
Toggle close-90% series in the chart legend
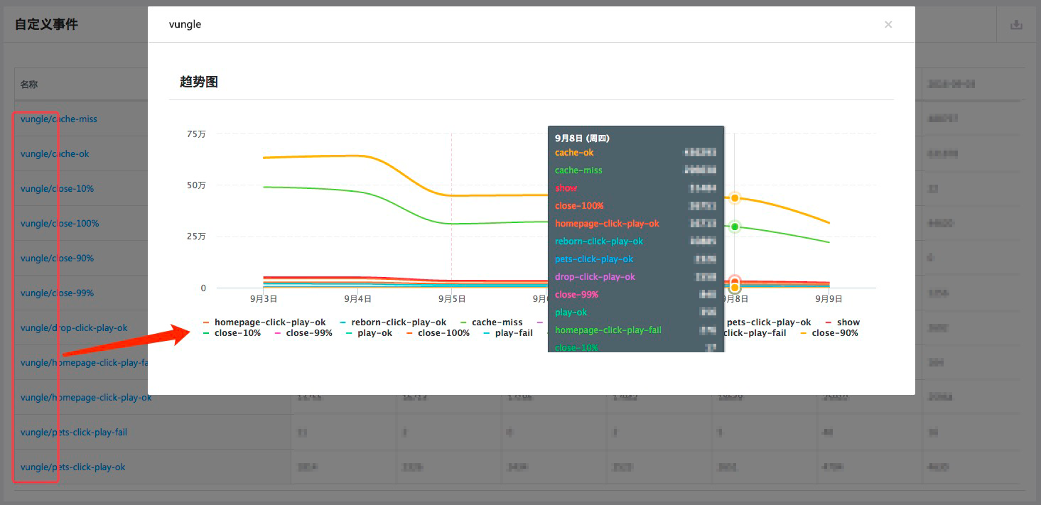tap(829, 333)
